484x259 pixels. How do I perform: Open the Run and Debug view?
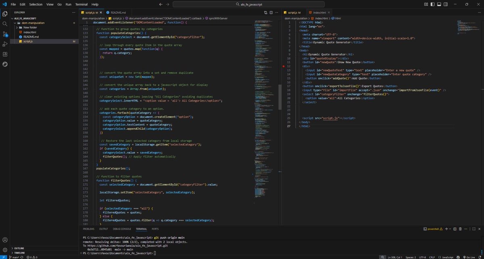coord(5,44)
